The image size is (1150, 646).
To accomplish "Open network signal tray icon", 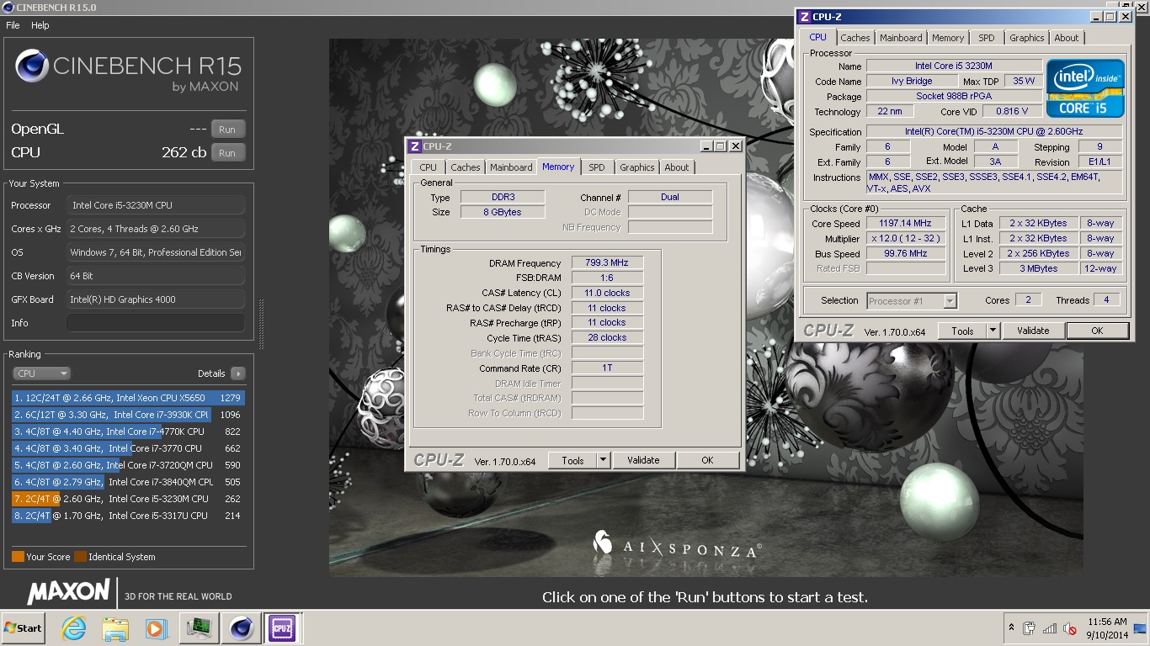I will (1049, 628).
